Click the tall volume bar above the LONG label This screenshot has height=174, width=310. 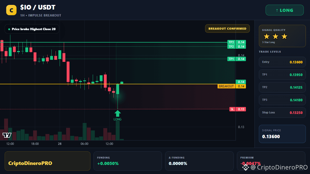118,130
